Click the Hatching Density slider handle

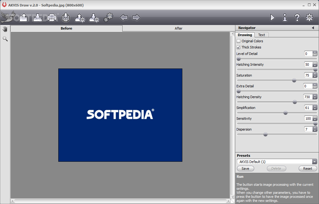click(295, 102)
